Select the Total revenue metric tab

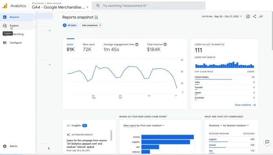click(157, 47)
